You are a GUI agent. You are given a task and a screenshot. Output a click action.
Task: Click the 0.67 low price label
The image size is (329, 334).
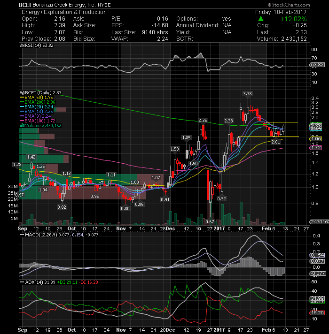(210, 221)
